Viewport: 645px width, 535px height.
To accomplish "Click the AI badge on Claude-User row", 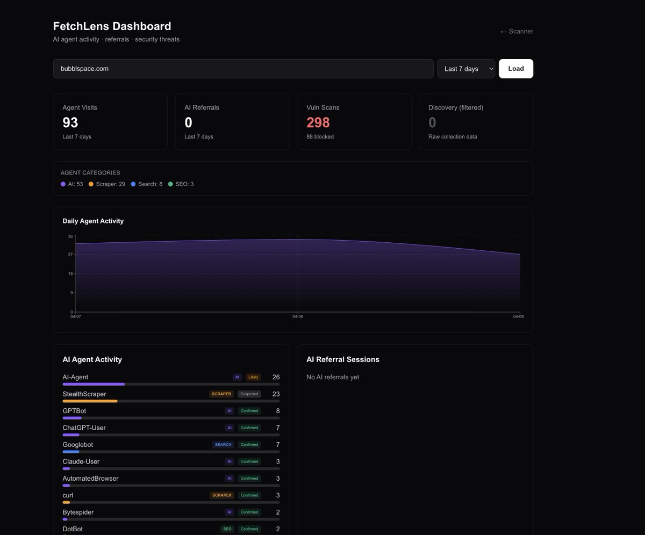I will [x=230, y=461].
